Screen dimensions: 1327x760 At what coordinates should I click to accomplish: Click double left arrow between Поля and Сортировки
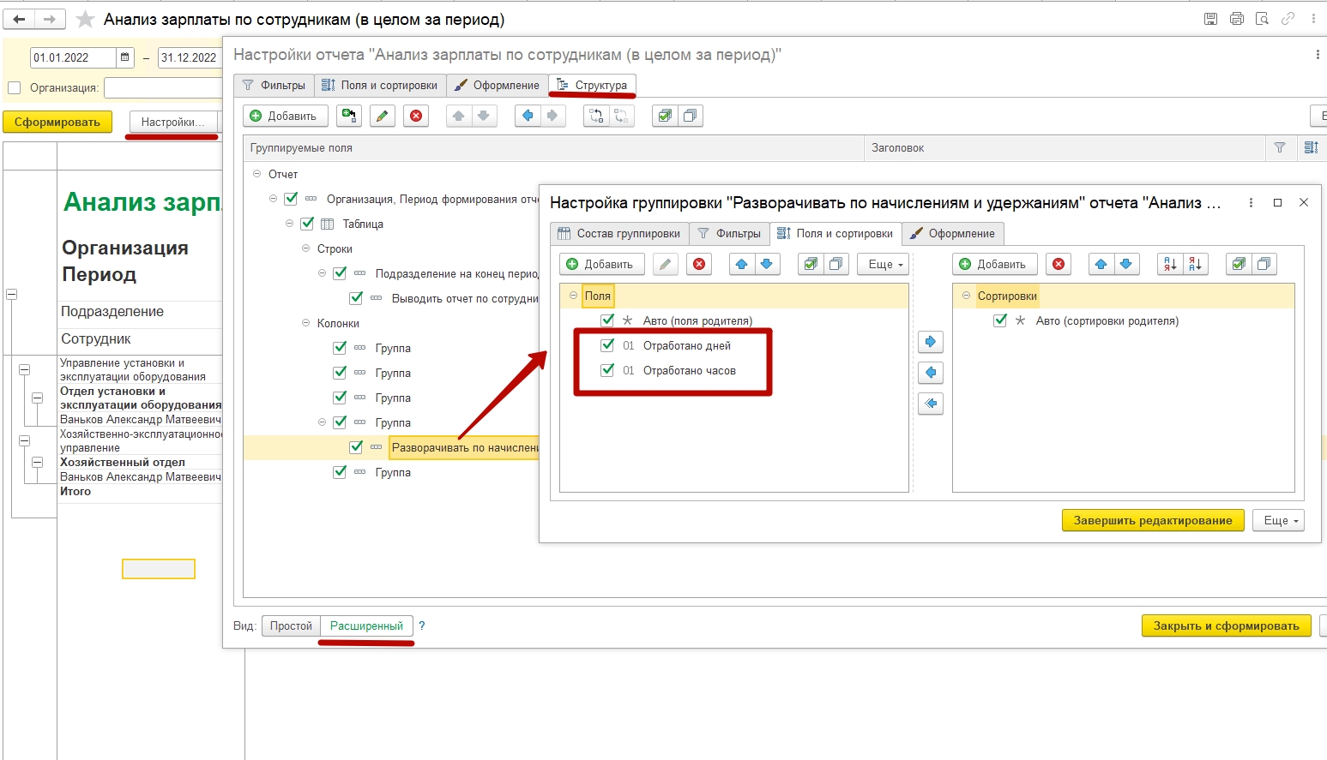click(930, 404)
